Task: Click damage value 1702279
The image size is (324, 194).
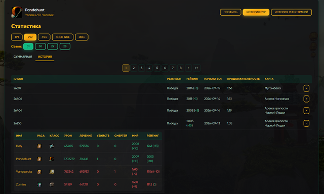Action: 69,159
